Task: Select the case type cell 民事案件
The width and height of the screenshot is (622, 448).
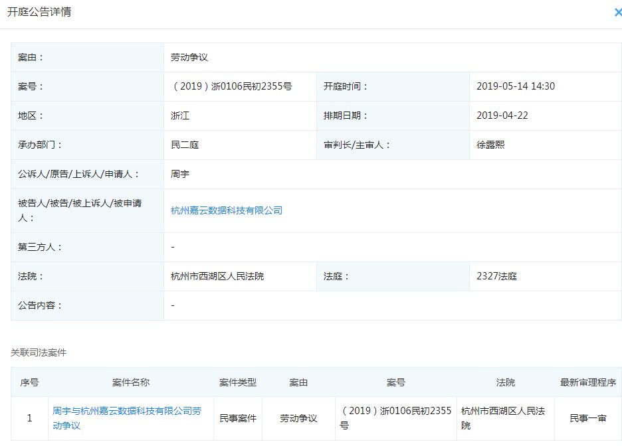Action: [238, 417]
